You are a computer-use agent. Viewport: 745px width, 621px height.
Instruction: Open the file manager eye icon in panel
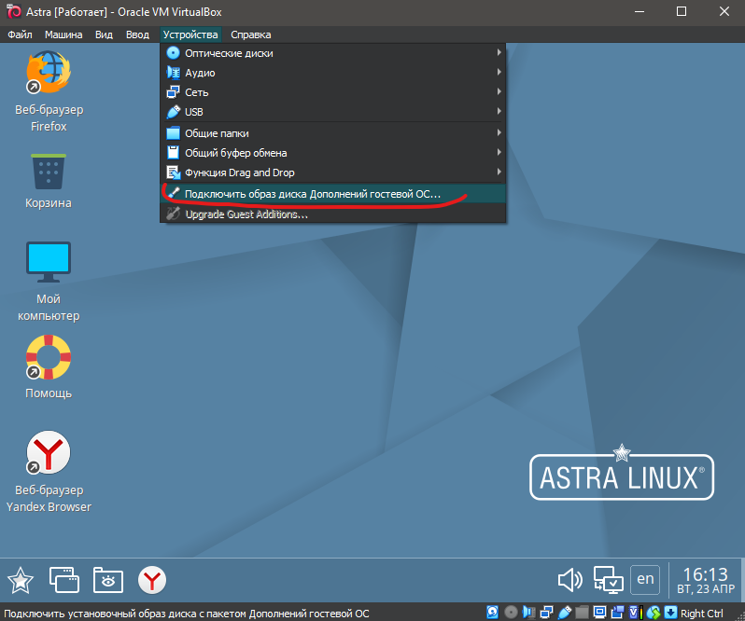(x=108, y=580)
